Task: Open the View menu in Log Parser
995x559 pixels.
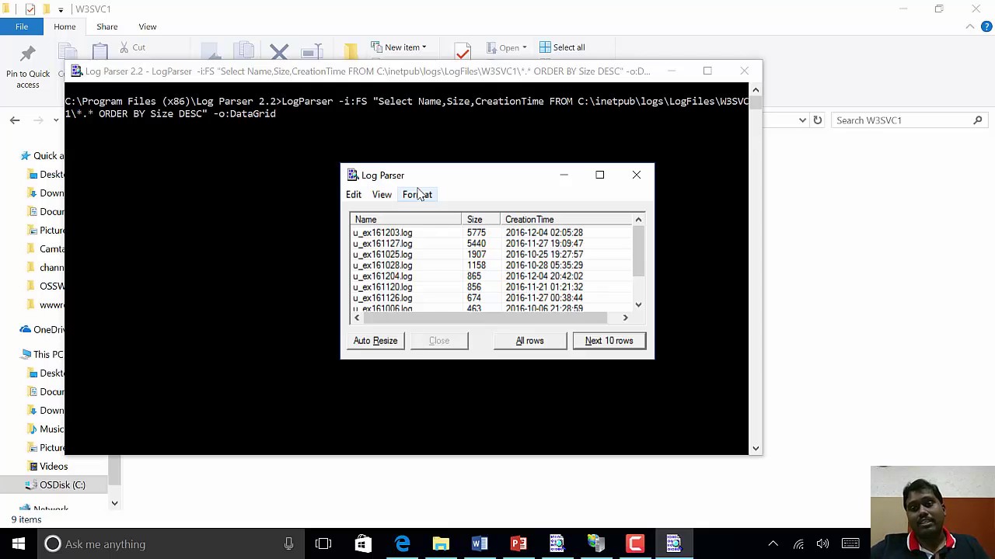Action: [x=382, y=195]
